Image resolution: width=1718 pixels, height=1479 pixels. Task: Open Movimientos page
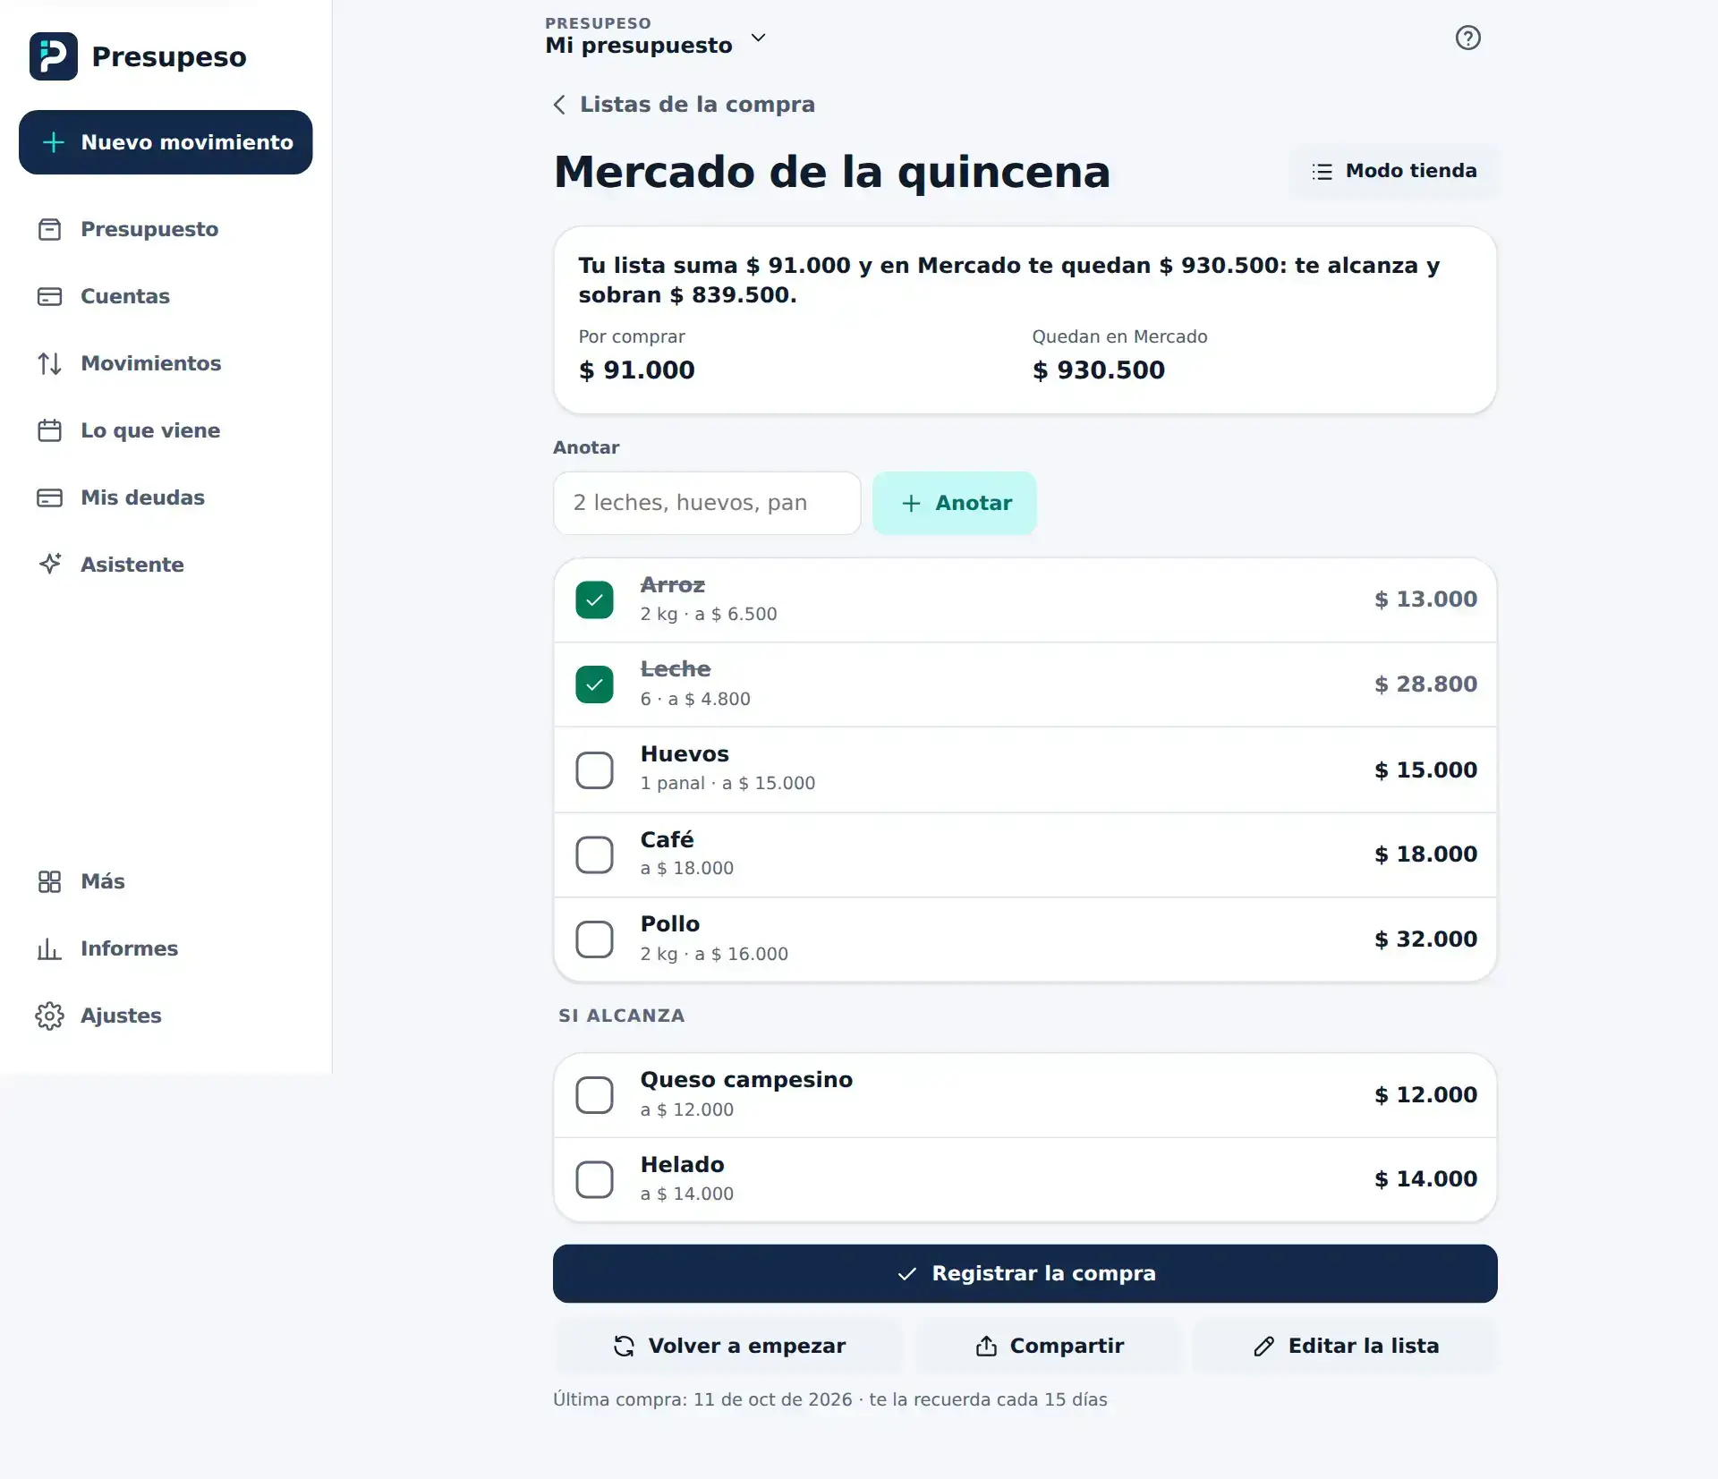(x=166, y=364)
